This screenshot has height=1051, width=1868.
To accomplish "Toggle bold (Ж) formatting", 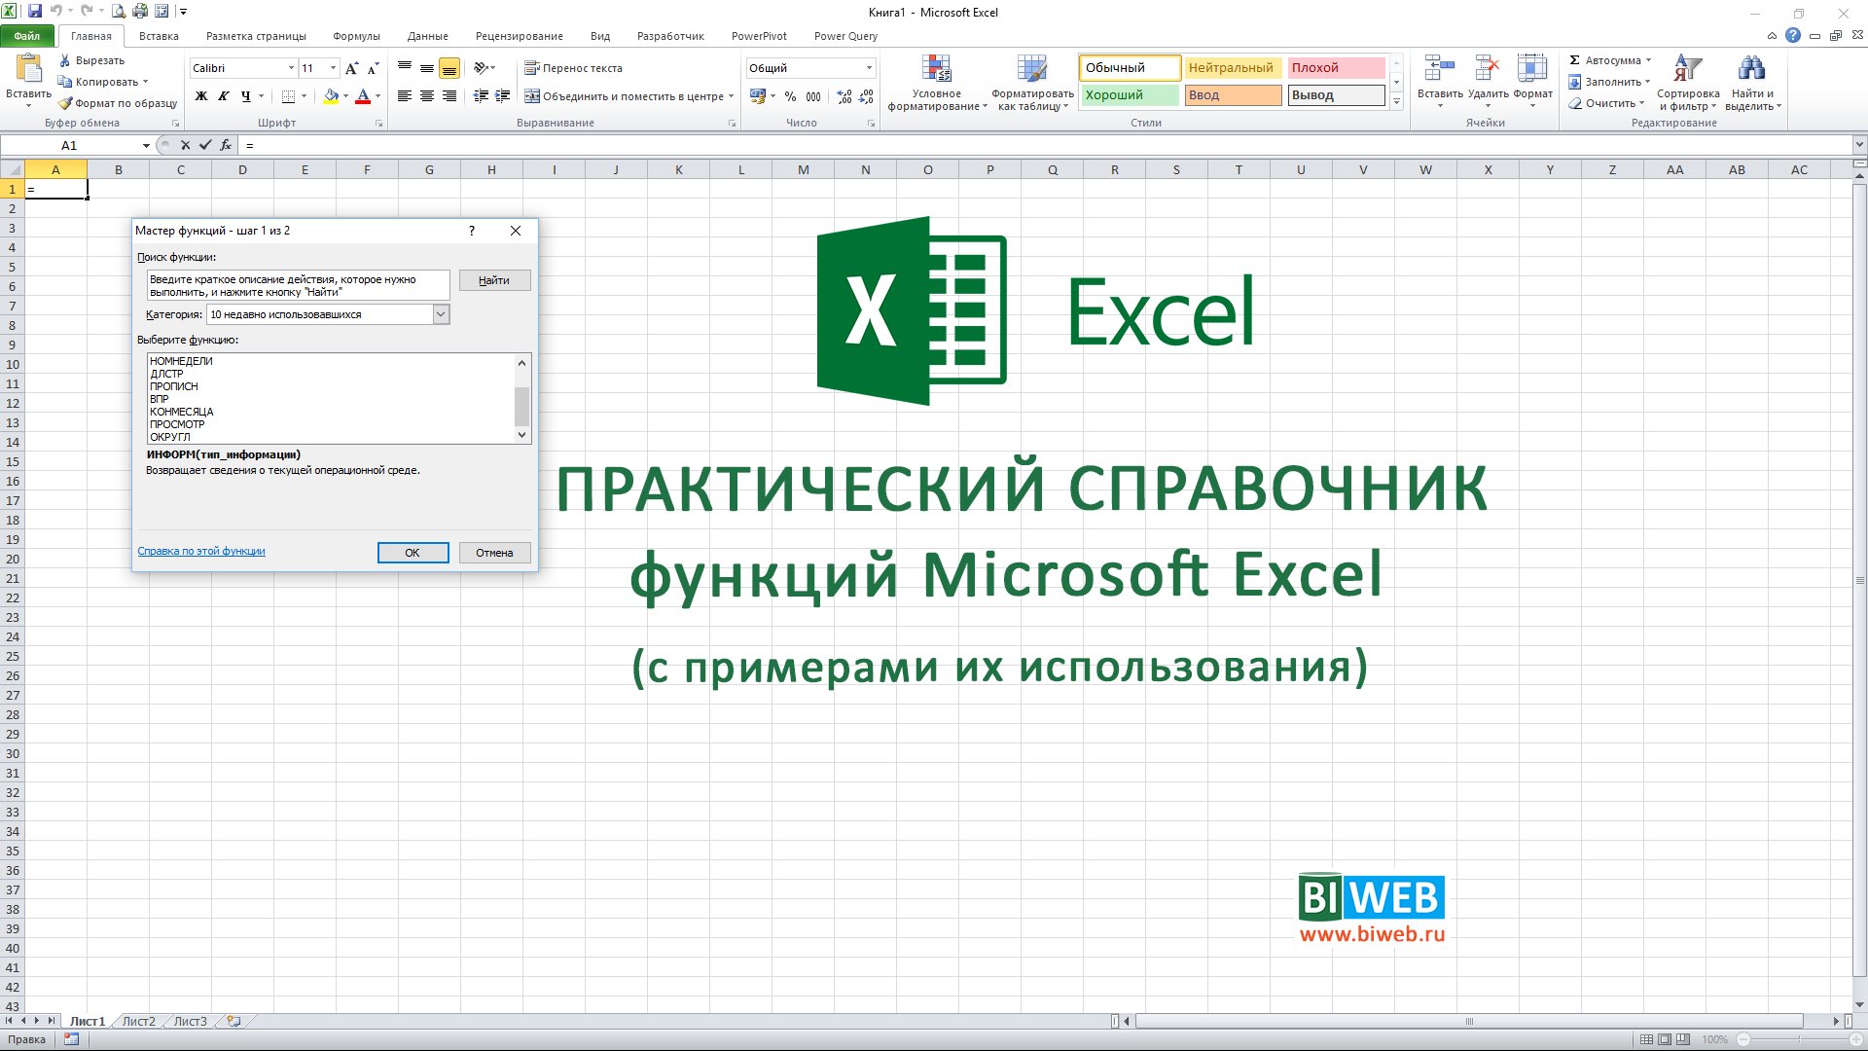I will point(201,96).
